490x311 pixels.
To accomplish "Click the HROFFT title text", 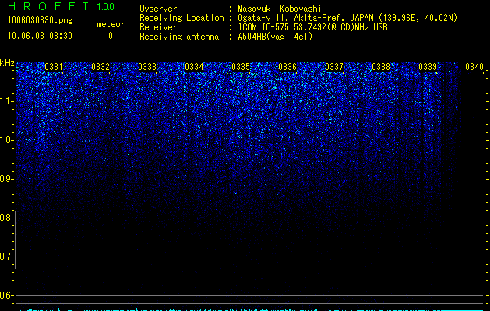I will (48, 6).
